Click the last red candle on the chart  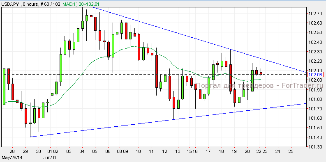(x=261, y=73)
